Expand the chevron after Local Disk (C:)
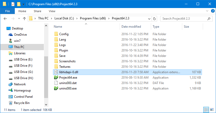This screenshot has height=113, width=216. point(77,19)
